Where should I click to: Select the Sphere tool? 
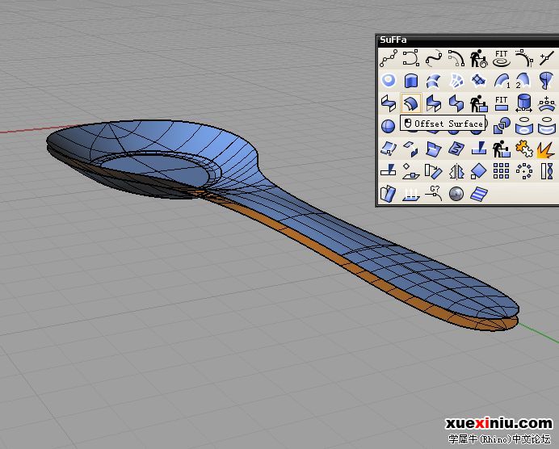pyautogui.click(x=389, y=126)
